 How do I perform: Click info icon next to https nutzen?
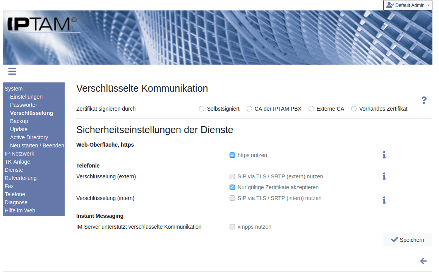(384, 155)
